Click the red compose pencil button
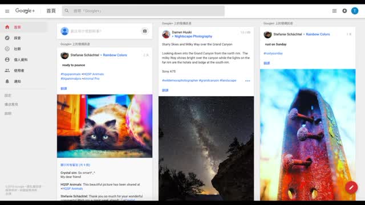 [351, 187]
